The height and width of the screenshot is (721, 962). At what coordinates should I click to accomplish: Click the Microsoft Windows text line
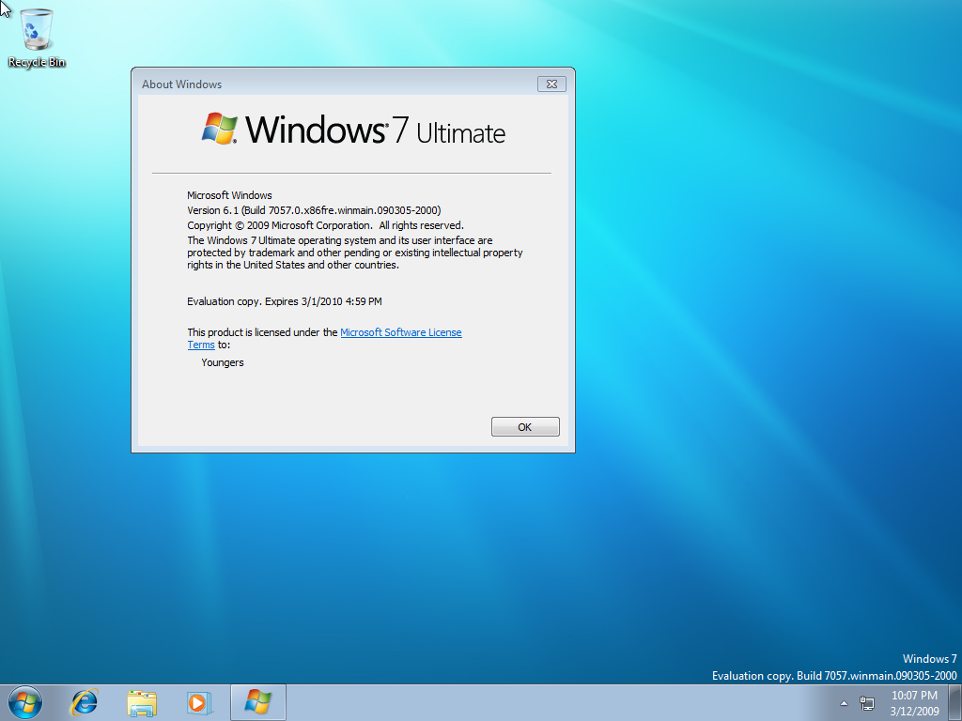click(229, 195)
